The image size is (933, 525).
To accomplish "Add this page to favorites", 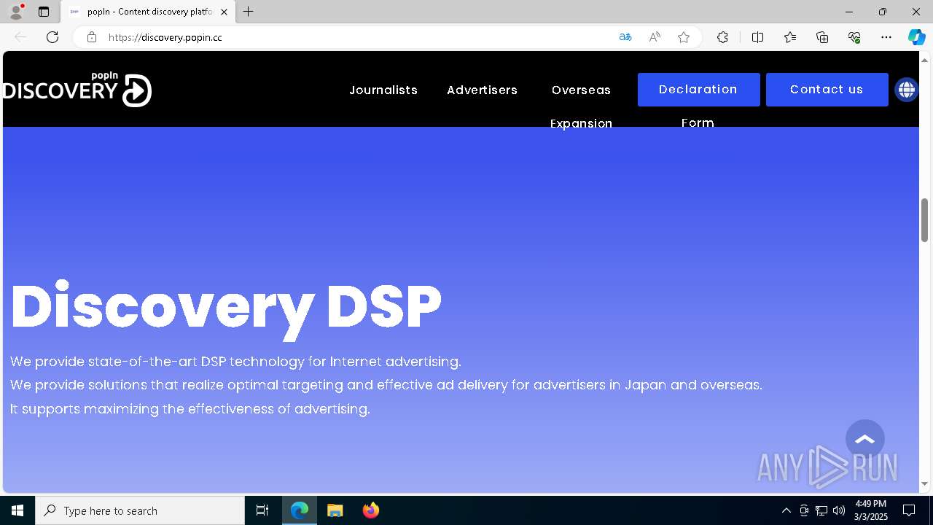I will click(684, 37).
